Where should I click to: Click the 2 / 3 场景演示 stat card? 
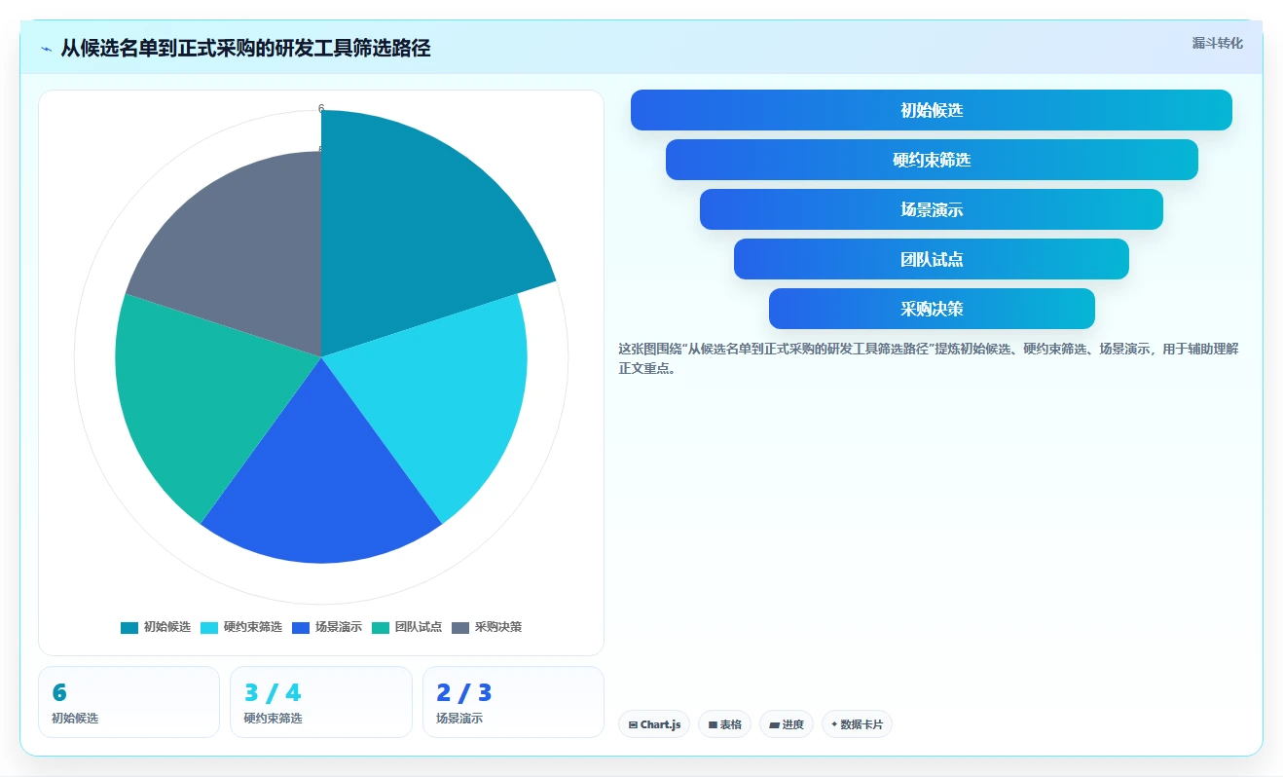point(513,702)
